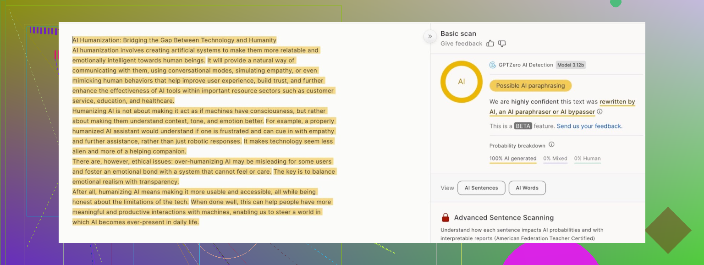Click the GPTZero logo icon

point(493,65)
